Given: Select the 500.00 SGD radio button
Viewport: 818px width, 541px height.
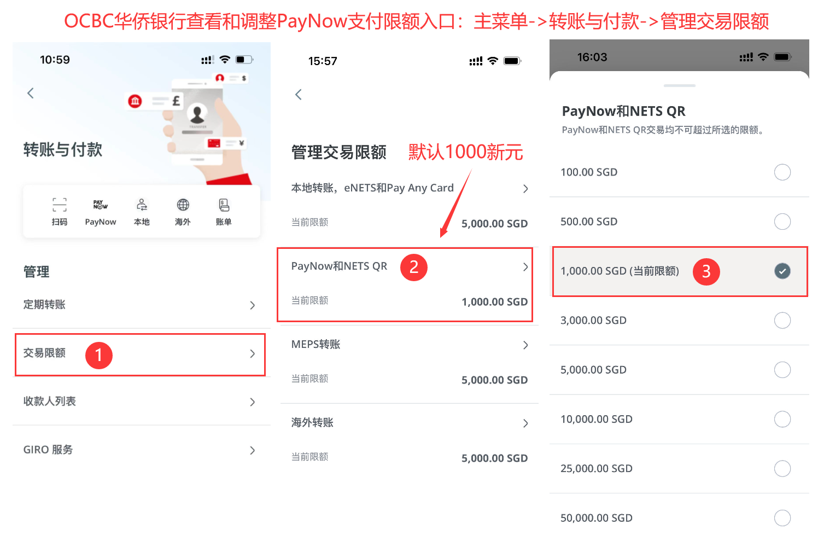Looking at the screenshot, I should coord(782,222).
